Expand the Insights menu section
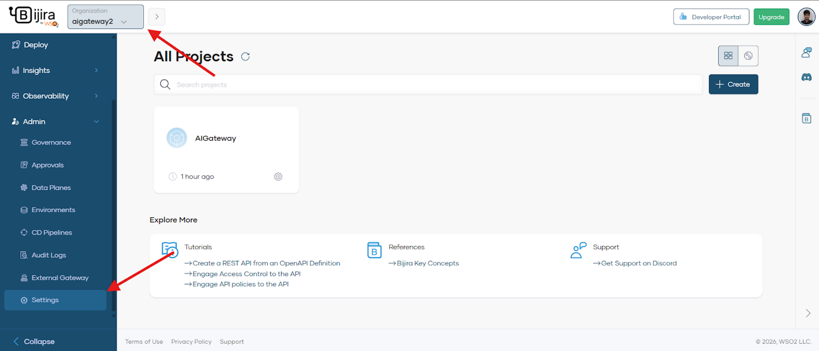The width and height of the screenshot is (819, 351). [x=55, y=70]
